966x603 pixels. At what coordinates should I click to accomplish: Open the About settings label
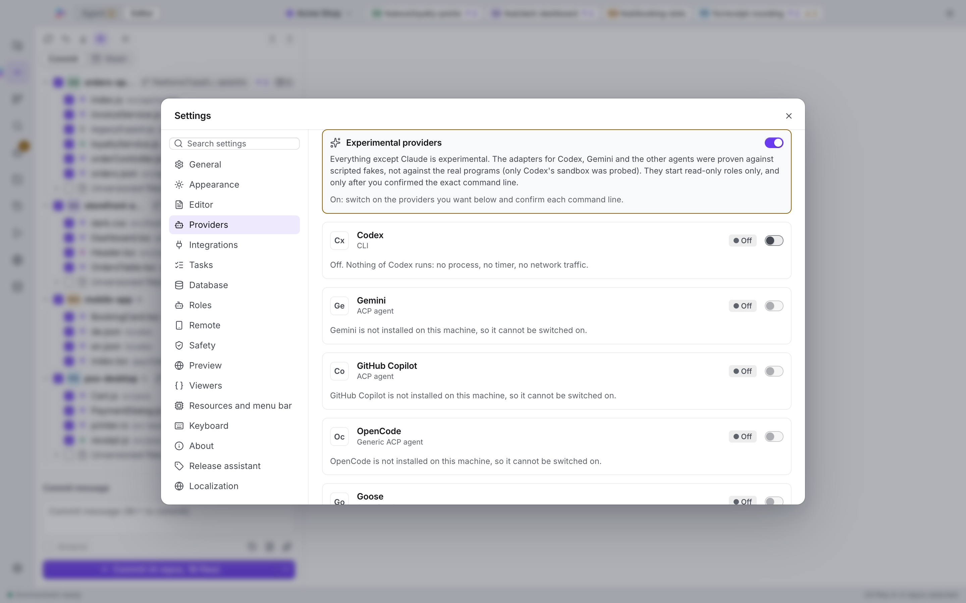pos(201,446)
